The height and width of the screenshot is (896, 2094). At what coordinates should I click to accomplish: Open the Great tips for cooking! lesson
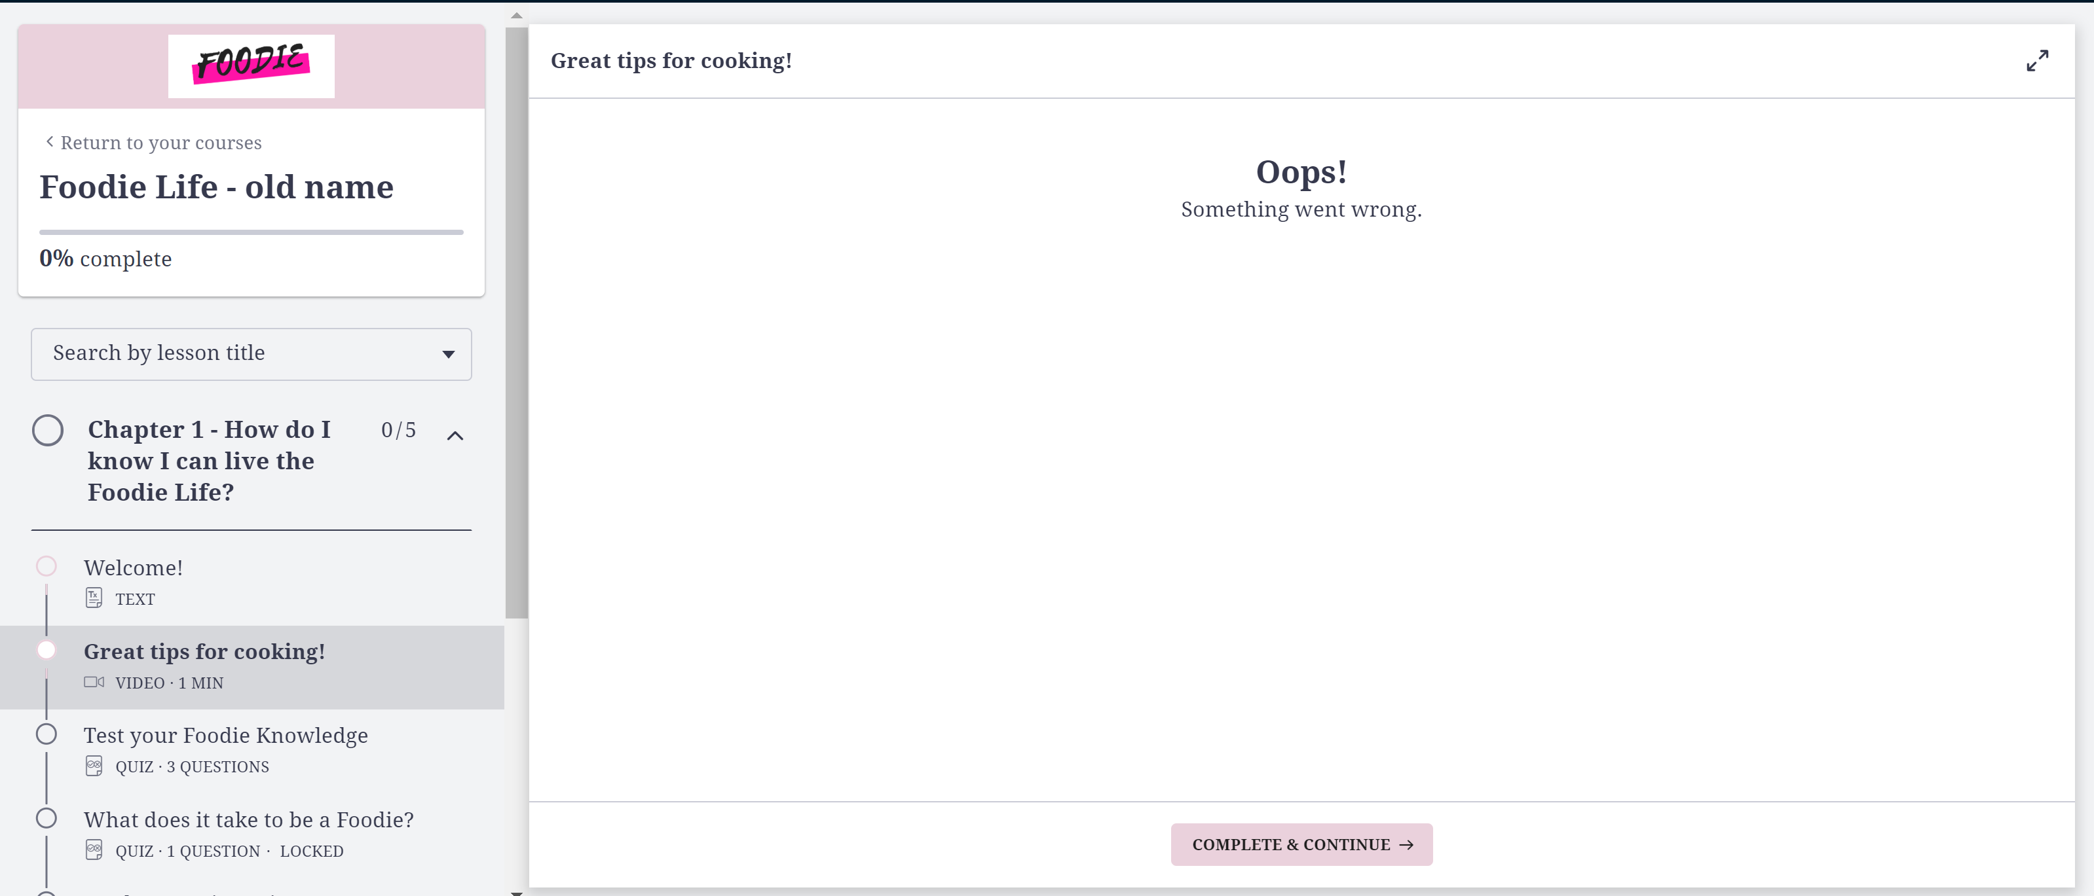coord(204,651)
